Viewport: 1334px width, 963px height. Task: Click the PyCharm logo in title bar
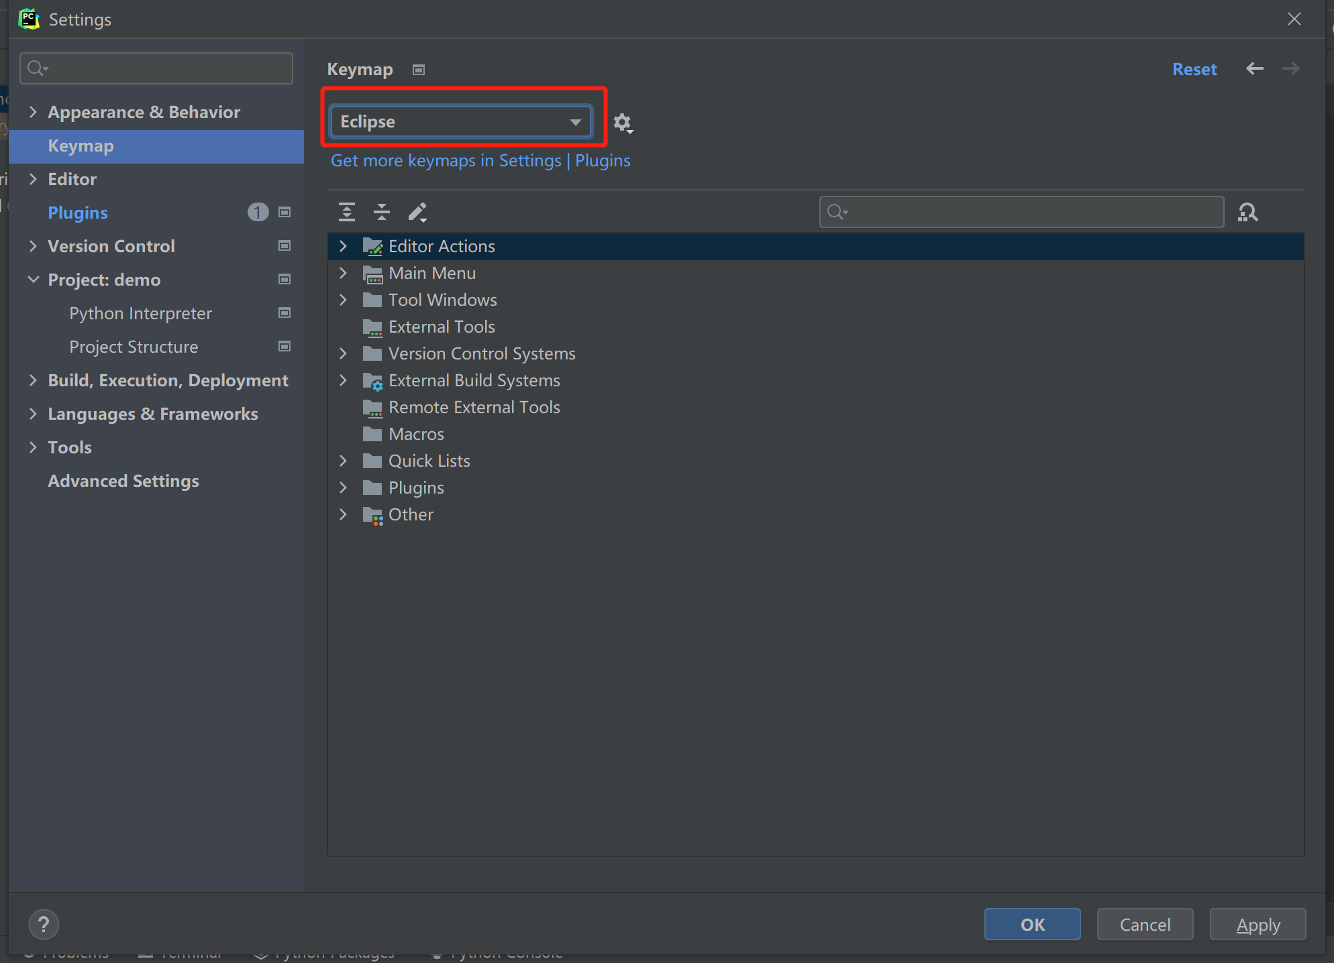click(29, 19)
